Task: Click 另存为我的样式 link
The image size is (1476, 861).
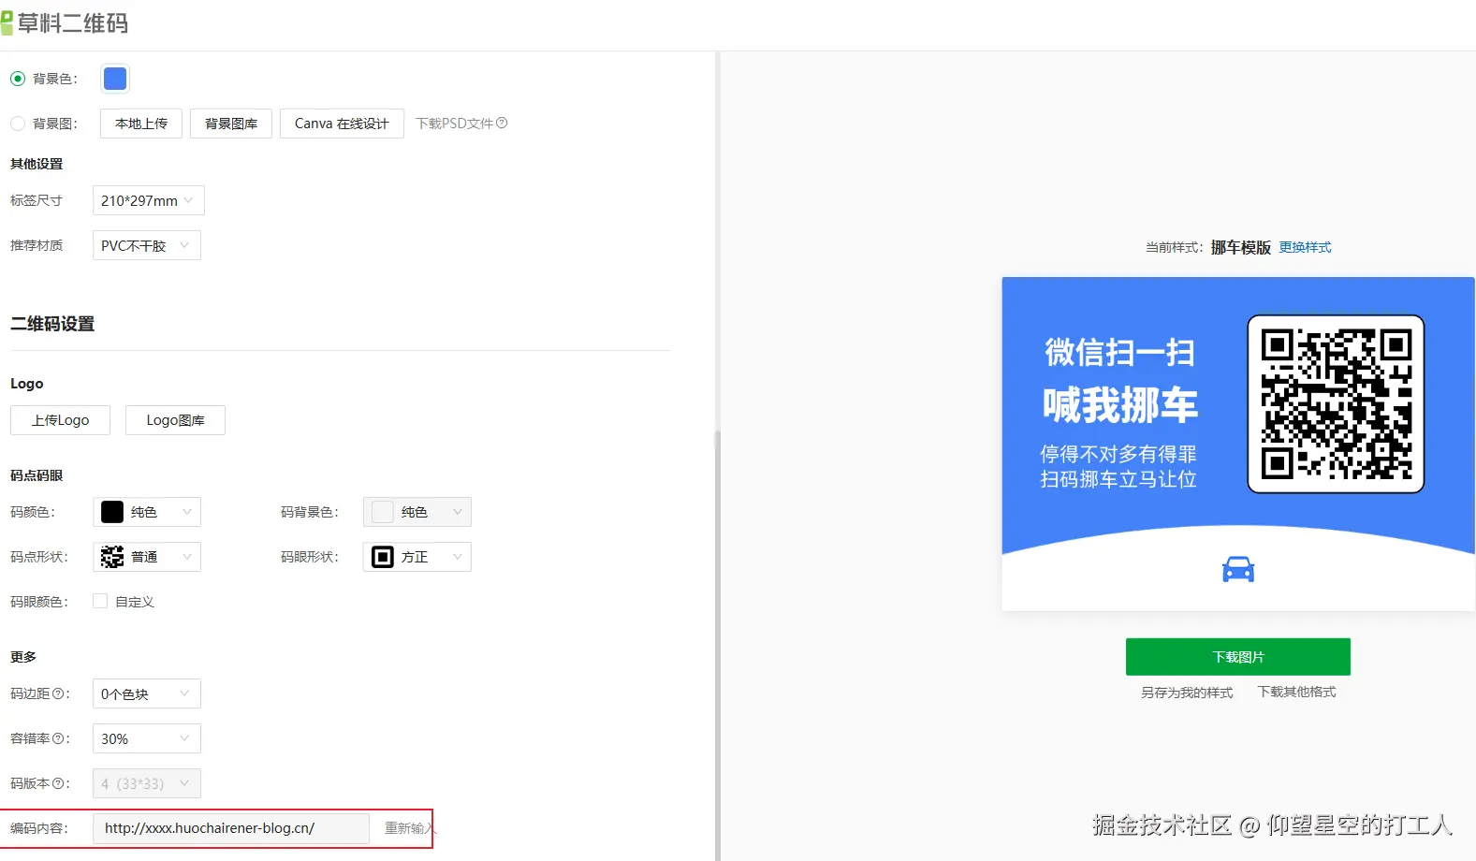Action: 1187,693
